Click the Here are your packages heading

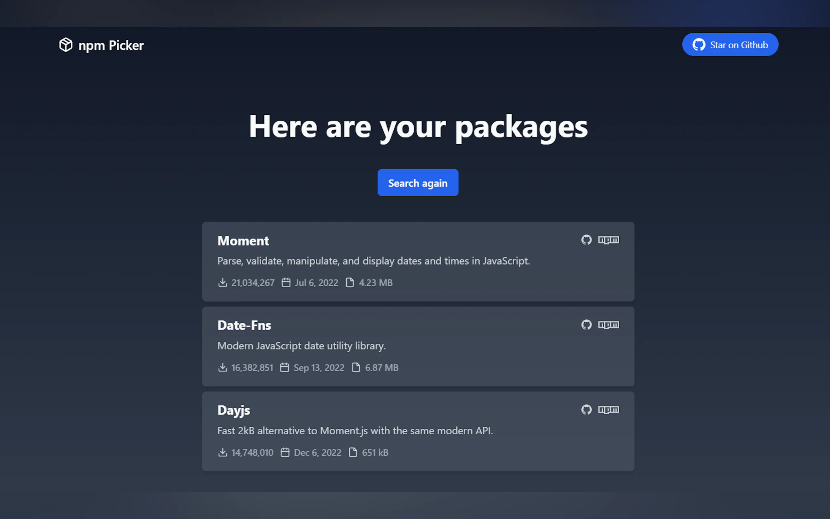pyautogui.click(x=418, y=127)
